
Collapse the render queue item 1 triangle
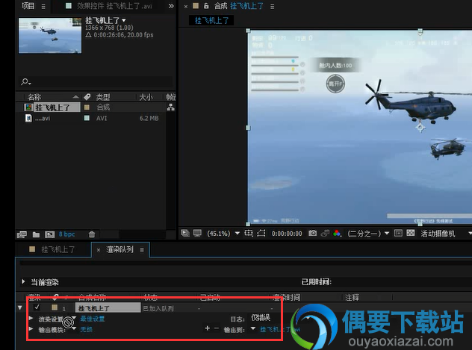point(20,307)
